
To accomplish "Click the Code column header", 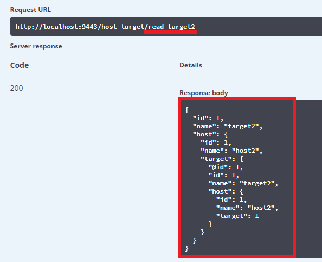I will 20,65.
